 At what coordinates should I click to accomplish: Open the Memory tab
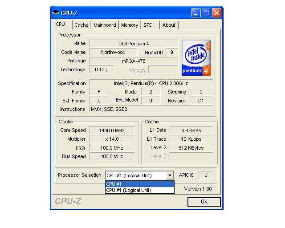point(130,25)
